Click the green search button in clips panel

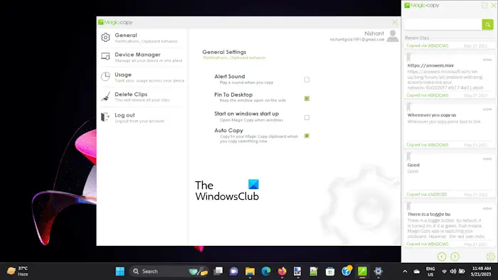pos(487,24)
